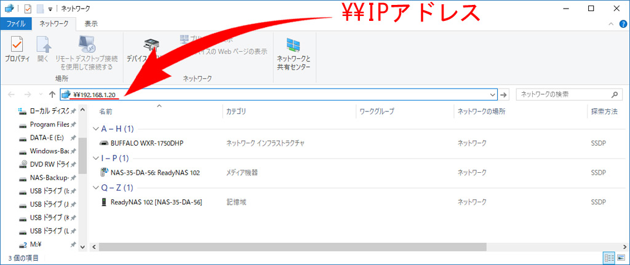Open the Properties ribbon button
630x265 pixels.
[17, 49]
